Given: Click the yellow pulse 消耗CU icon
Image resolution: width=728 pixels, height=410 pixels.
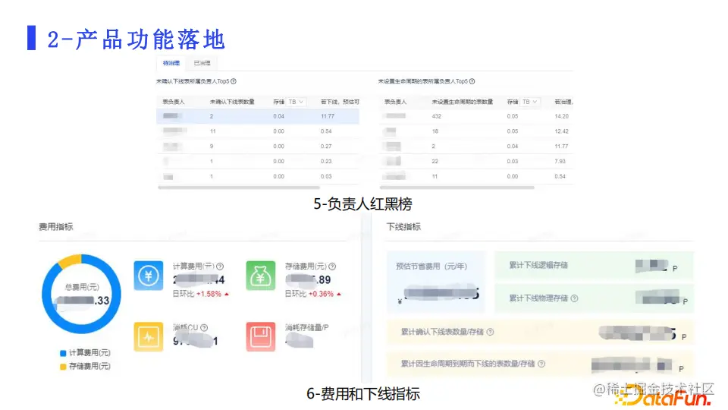Looking at the screenshot, I should click(149, 336).
